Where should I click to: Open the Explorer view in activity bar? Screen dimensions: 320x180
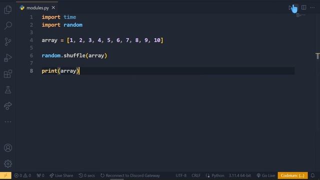[x=8, y=9]
